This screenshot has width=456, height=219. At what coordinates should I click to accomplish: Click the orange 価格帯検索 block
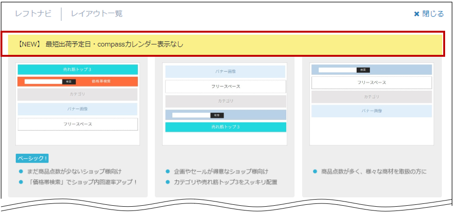point(78,81)
